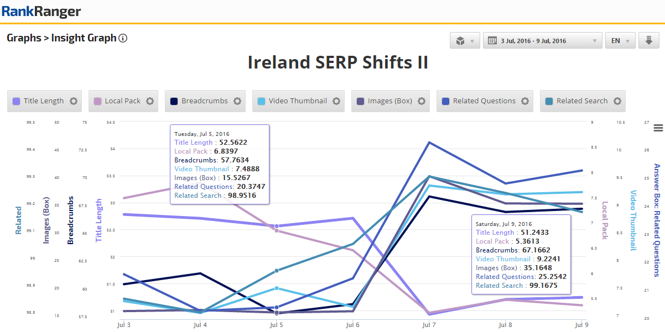Screen dimensions: 665x332
Task: Open Video Thumbnail settings gear
Action: pos(336,101)
